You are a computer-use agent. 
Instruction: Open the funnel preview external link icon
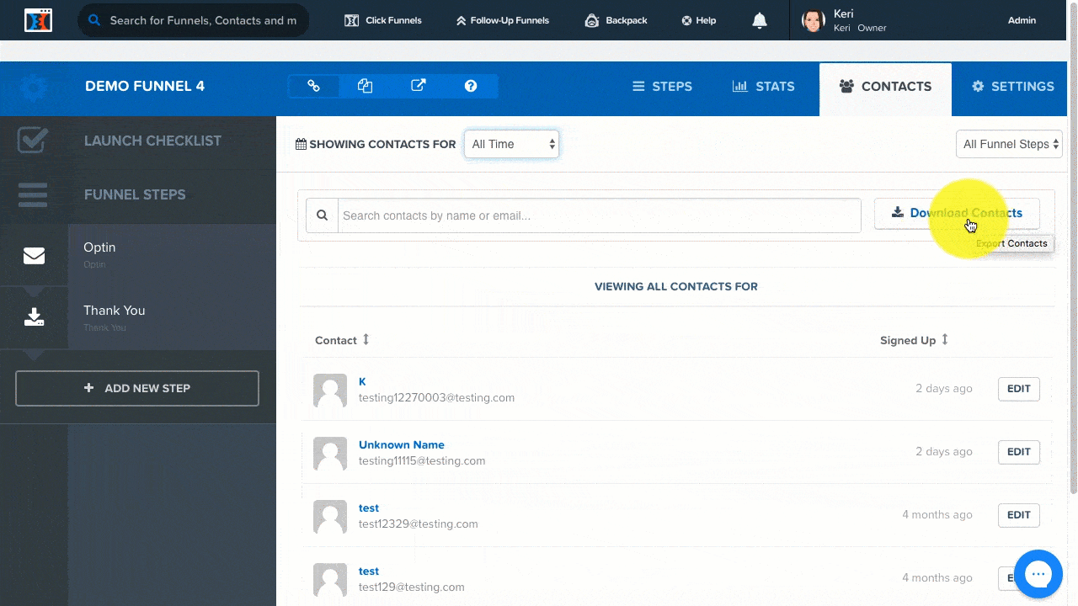(x=418, y=85)
